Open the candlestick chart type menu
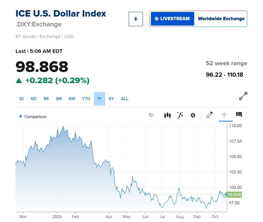Image resolution: width=263 pixels, height=222 pixels. tap(167, 115)
